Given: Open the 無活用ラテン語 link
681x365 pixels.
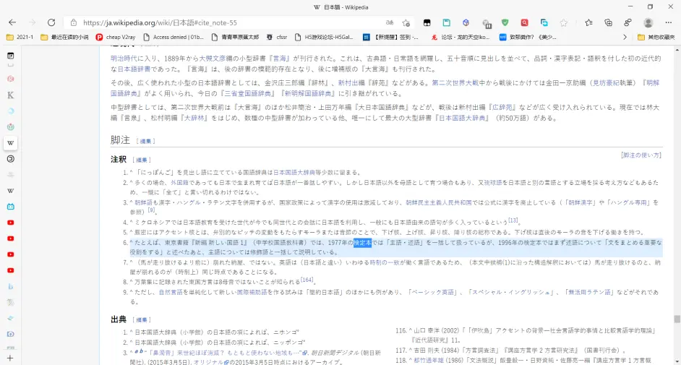Looking at the screenshot, I should pyautogui.click(x=589, y=293).
